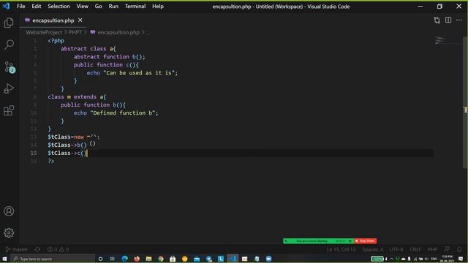468x263 pixels.
Task: Open Microsoft Edge from the taskbar
Action: (125, 259)
